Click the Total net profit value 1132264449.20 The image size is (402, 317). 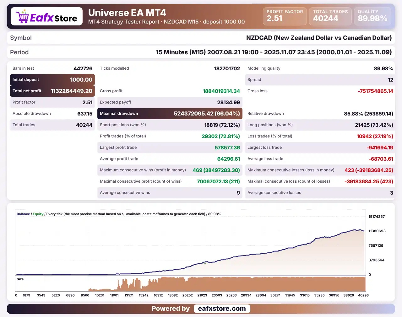pos(72,91)
